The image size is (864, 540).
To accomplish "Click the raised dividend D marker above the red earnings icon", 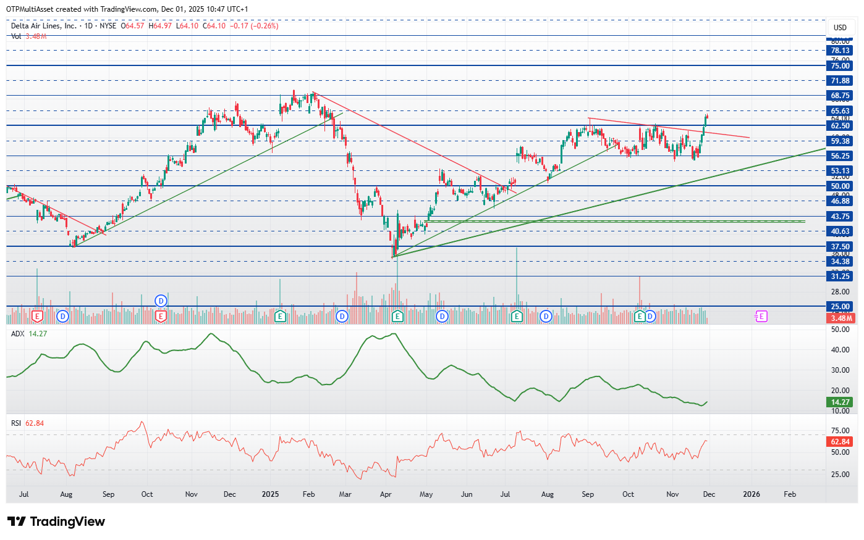I will point(161,301).
